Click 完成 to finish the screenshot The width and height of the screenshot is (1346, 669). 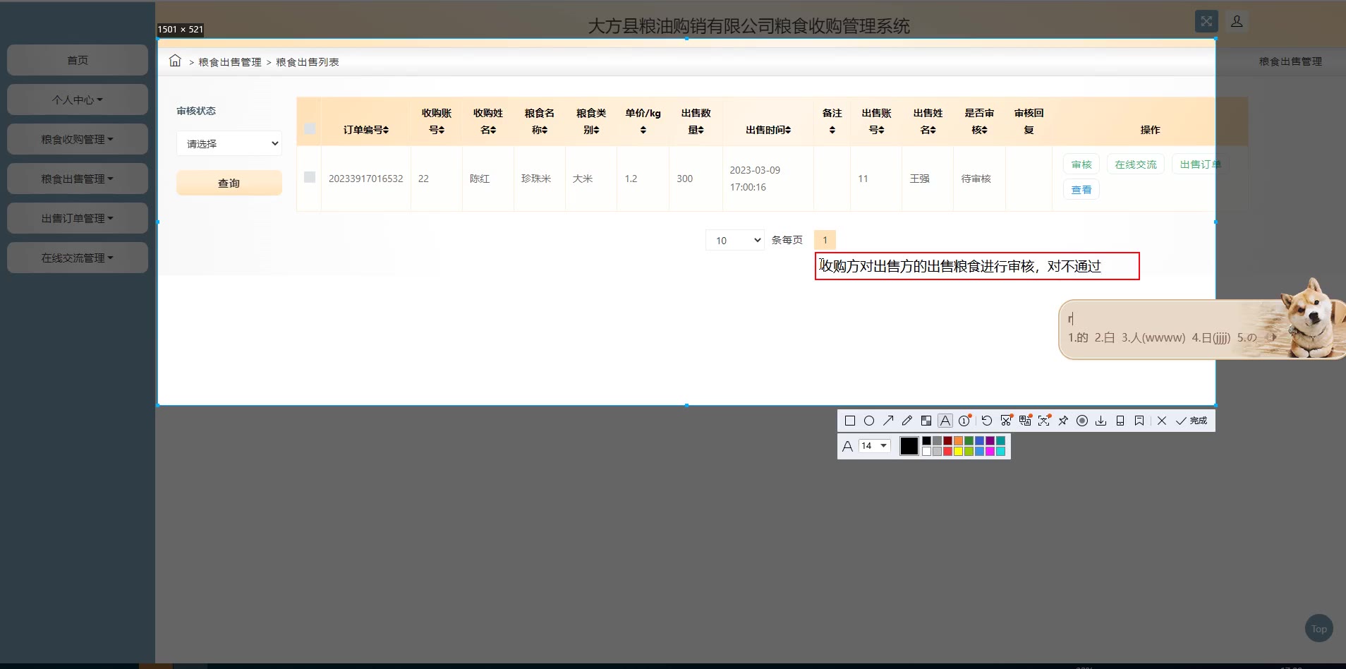click(x=1192, y=421)
